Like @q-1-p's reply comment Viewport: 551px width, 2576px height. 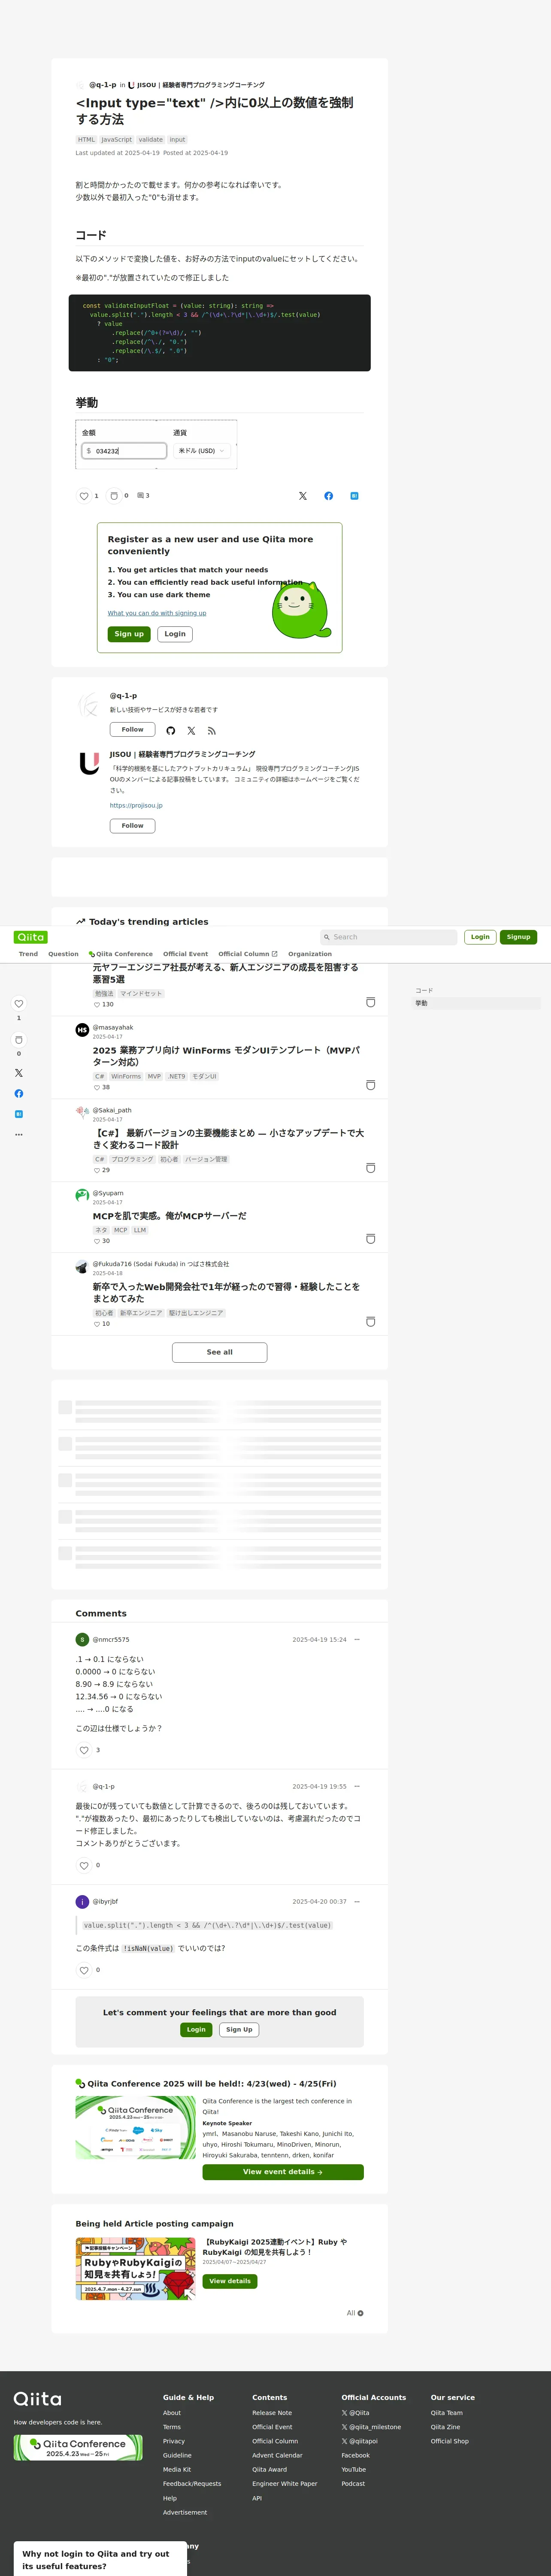[x=84, y=1865]
